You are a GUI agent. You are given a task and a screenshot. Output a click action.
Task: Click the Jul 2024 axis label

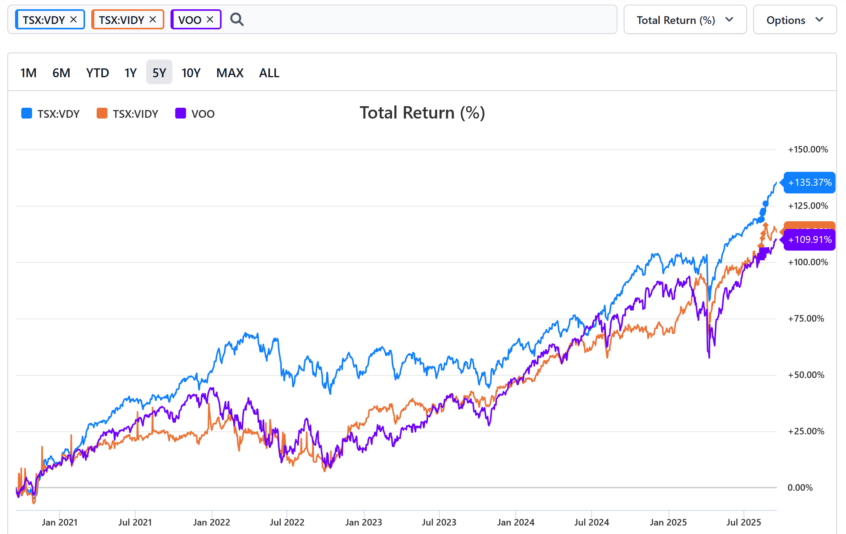592,522
